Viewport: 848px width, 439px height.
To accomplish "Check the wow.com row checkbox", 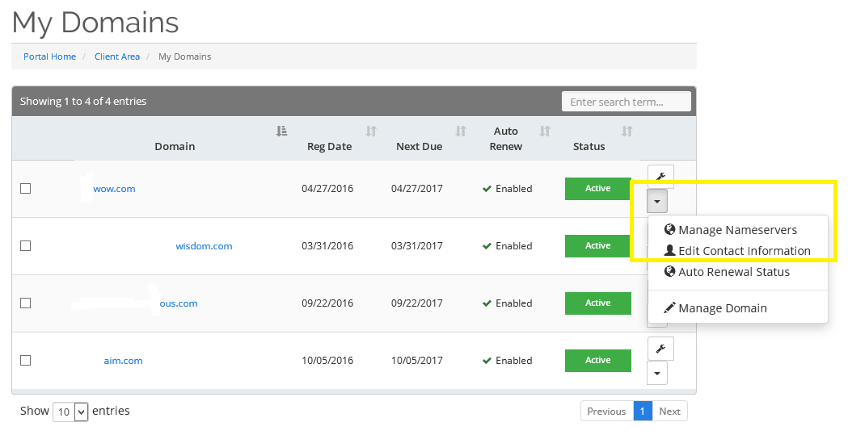I will click(26, 189).
